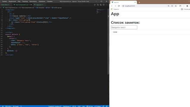Viewport: 190px width, 107px height.
Task: Click the methods line in the script
Action: tap(12, 51)
